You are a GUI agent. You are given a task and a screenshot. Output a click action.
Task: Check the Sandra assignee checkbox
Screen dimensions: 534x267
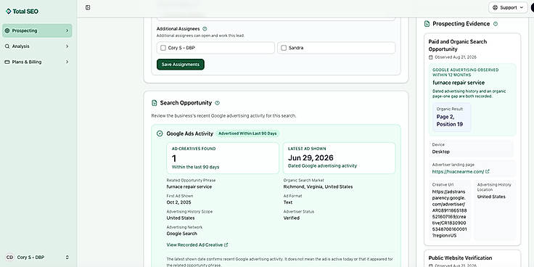284,48
